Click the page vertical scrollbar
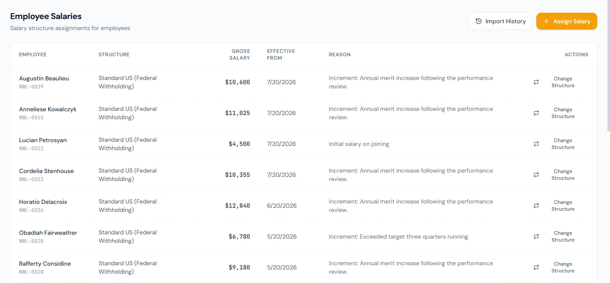 608,66
